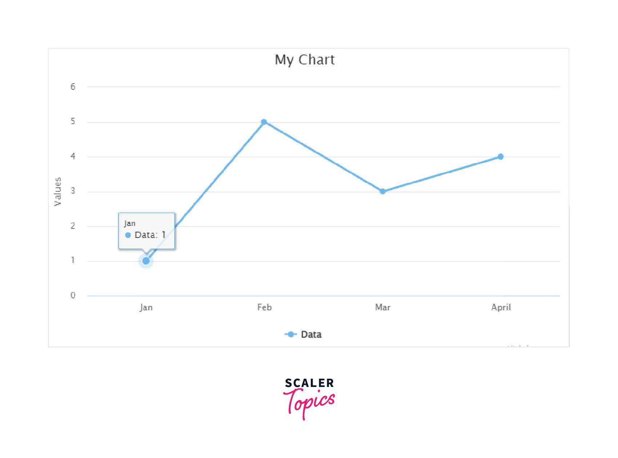This screenshot has height=458, width=618.
Task: Click the line segment between Mar and April
Action: [x=442, y=174]
